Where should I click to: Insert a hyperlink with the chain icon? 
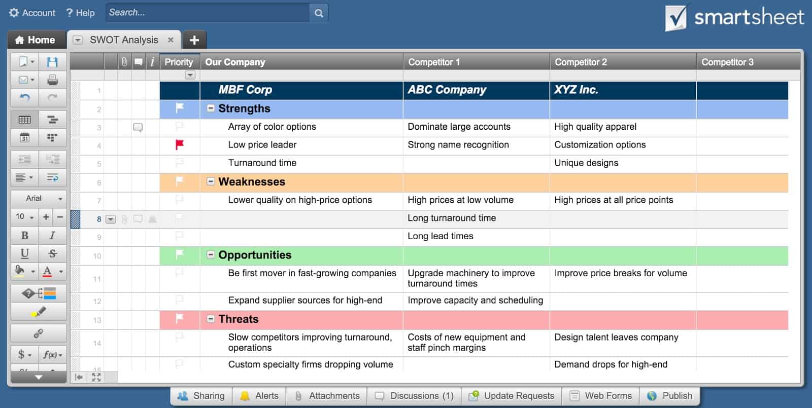point(39,333)
